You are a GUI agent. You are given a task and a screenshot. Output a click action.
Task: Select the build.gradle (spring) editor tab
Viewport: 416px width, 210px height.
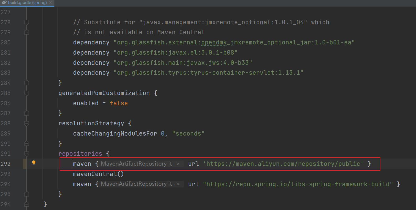point(27,3)
